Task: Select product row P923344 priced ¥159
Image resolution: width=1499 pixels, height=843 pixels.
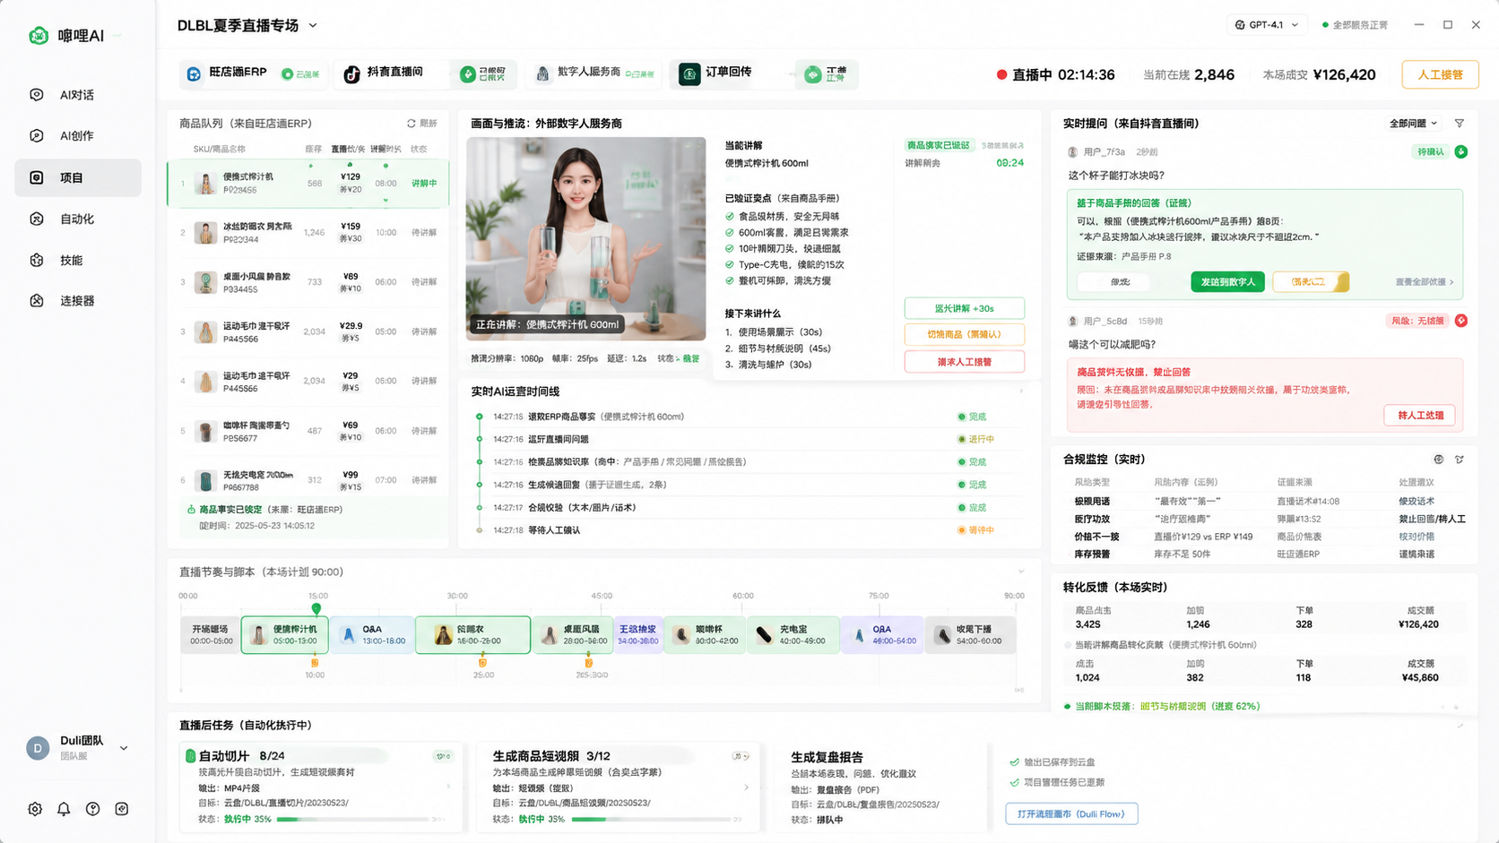Action: click(x=308, y=233)
